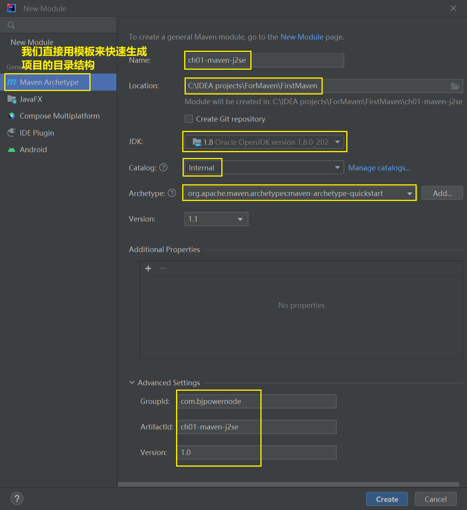Close the New Module dialog
Image resolution: width=467 pixels, height=510 pixels.
(x=453, y=8)
